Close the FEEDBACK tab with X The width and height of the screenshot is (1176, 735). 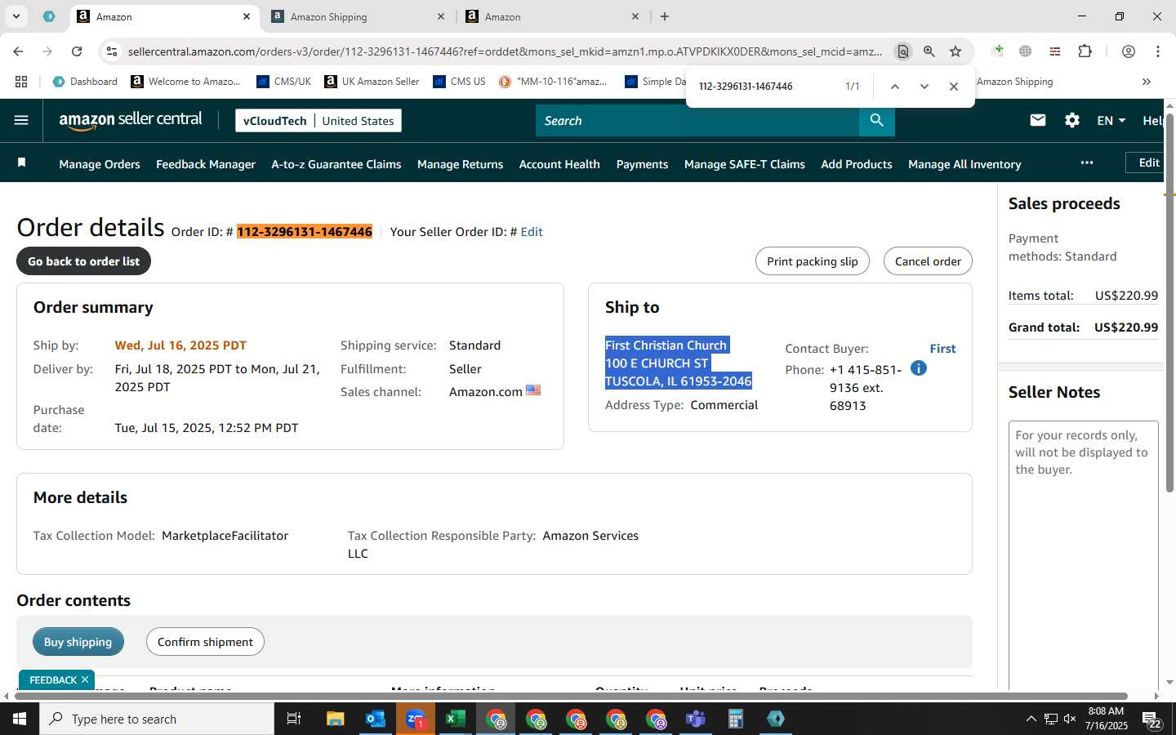(85, 679)
